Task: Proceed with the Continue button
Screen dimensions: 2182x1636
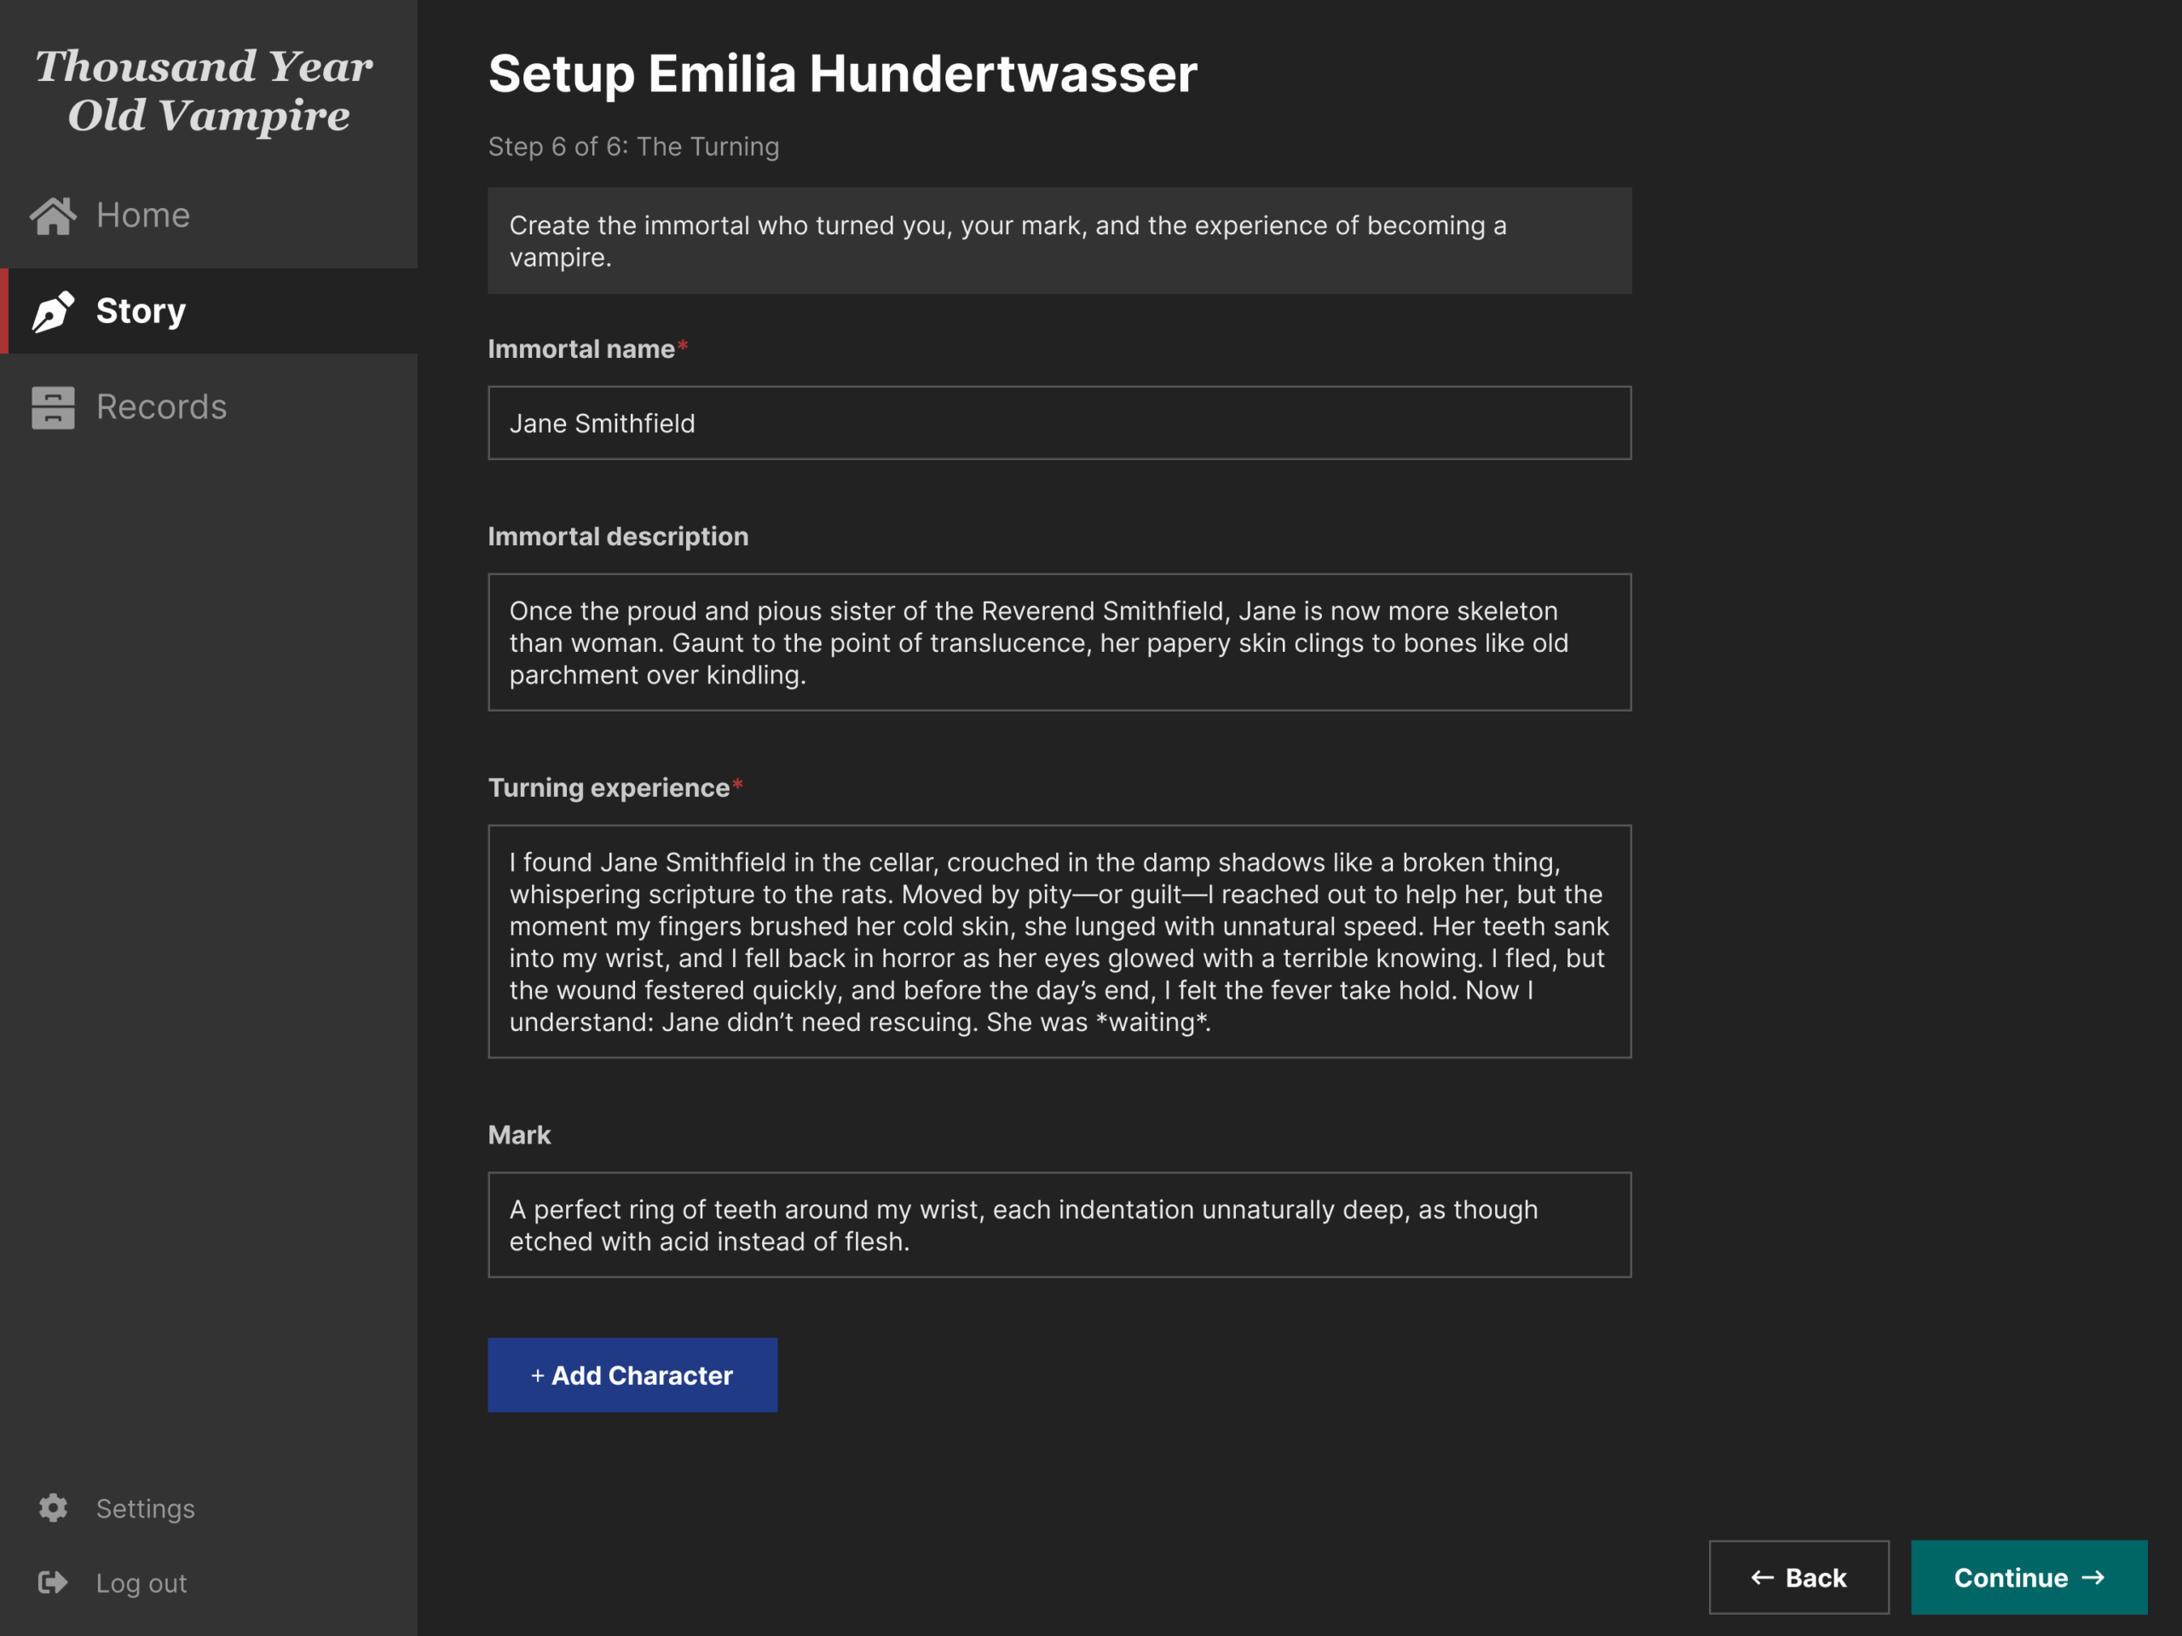Action: 2029,1577
